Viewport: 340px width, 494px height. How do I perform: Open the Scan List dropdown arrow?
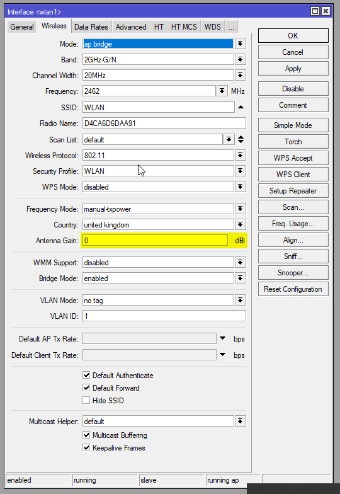pyautogui.click(x=229, y=140)
